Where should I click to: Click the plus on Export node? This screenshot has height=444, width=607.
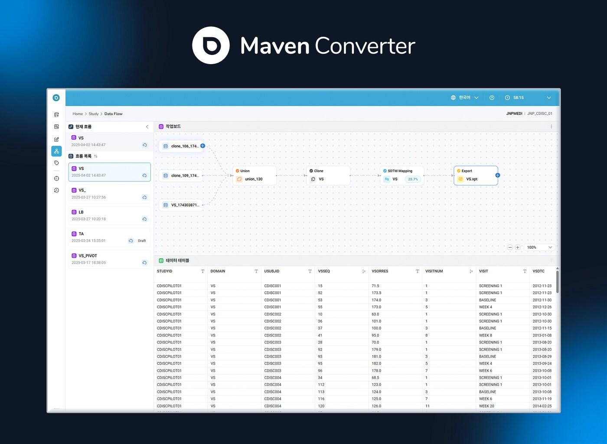(498, 175)
